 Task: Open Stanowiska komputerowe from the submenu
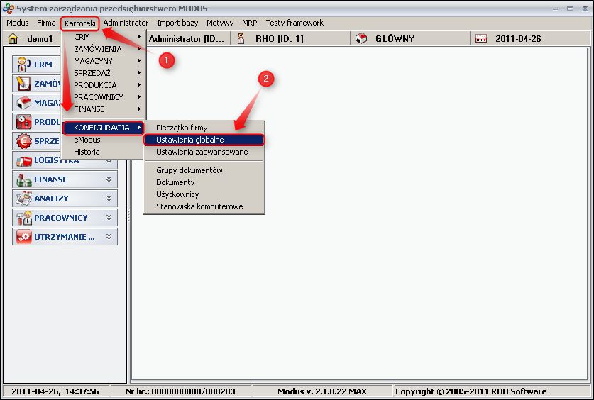point(204,206)
